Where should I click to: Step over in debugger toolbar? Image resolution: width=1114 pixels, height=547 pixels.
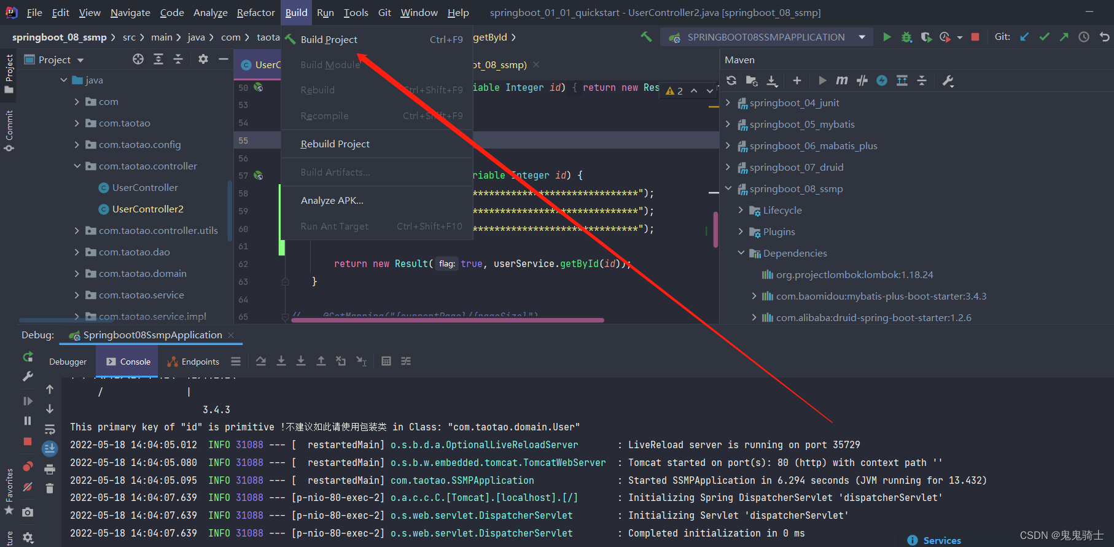tap(261, 361)
